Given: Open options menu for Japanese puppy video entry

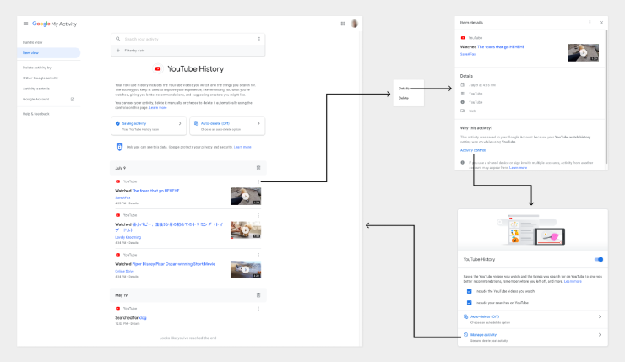Looking at the screenshot, I should [258, 215].
